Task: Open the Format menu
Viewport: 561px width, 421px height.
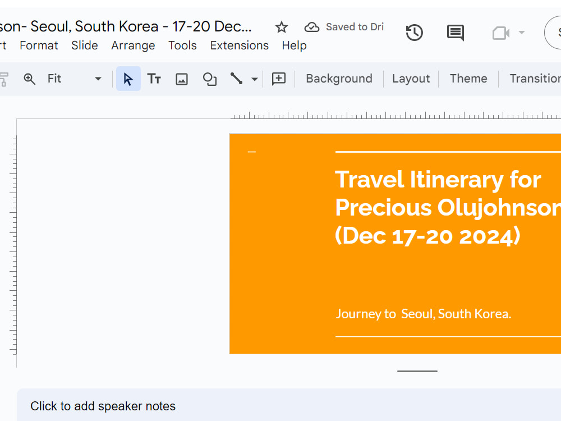Action: coord(39,46)
